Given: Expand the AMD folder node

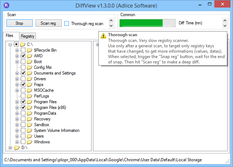Looking at the screenshot, I should (x=17, y=56).
